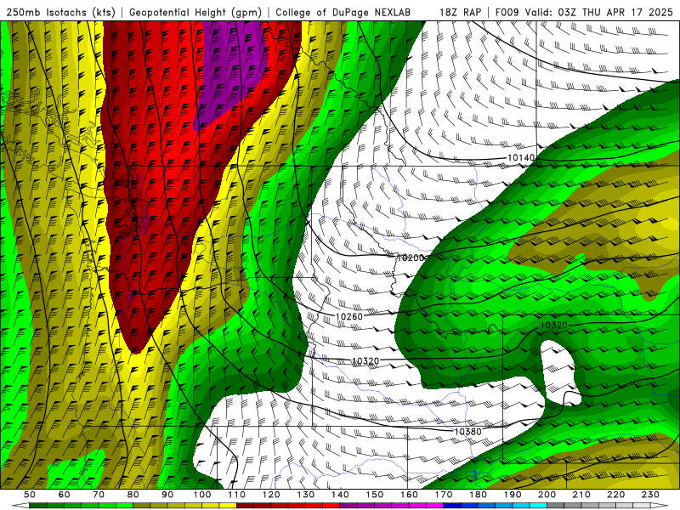
Task: Click the 90 value on the color scale
Action: pyautogui.click(x=167, y=495)
